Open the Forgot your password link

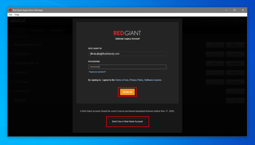pos(97,72)
